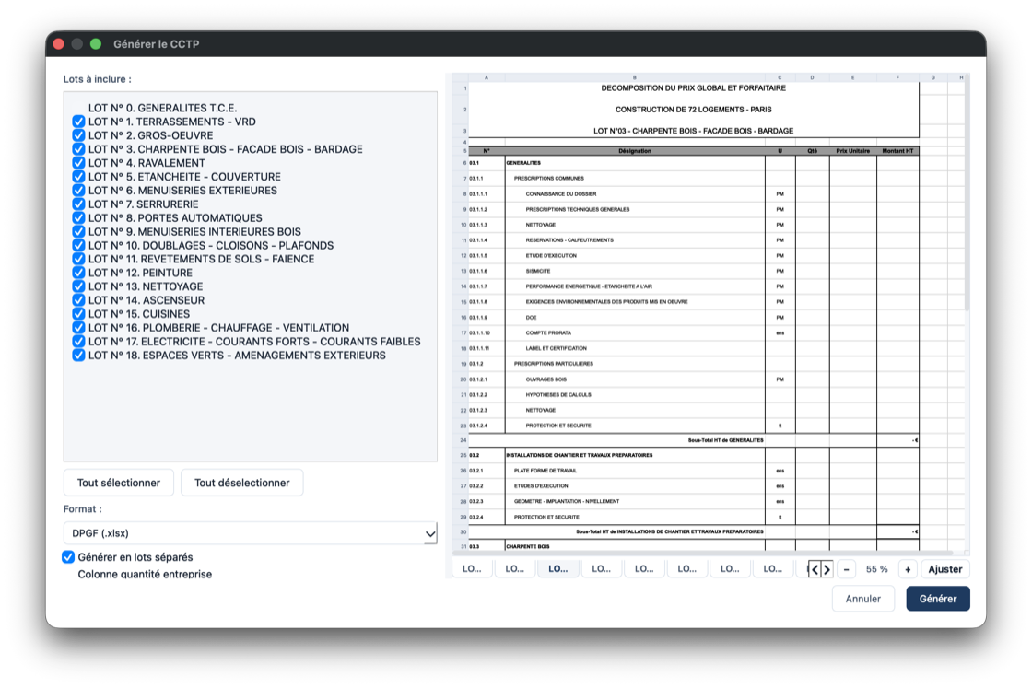This screenshot has width=1032, height=688.
Task: Click CONNAISSANCE DU DOSSIER cell
Action: click(561, 194)
